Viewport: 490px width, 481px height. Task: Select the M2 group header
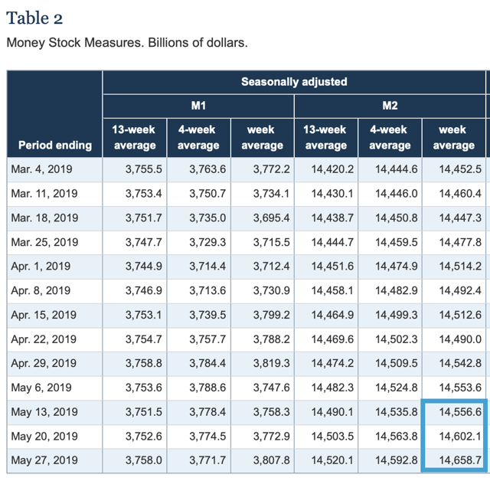pyautogui.click(x=390, y=104)
